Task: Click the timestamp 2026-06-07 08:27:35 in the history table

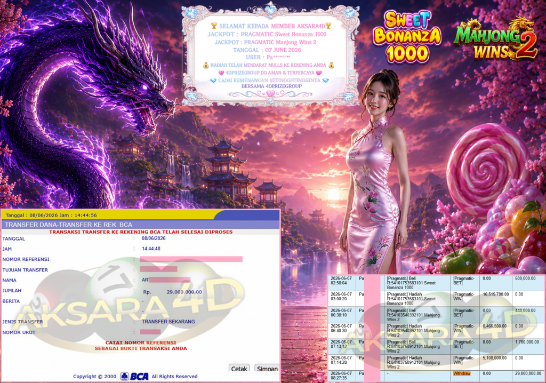Action: pyautogui.click(x=342, y=376)
